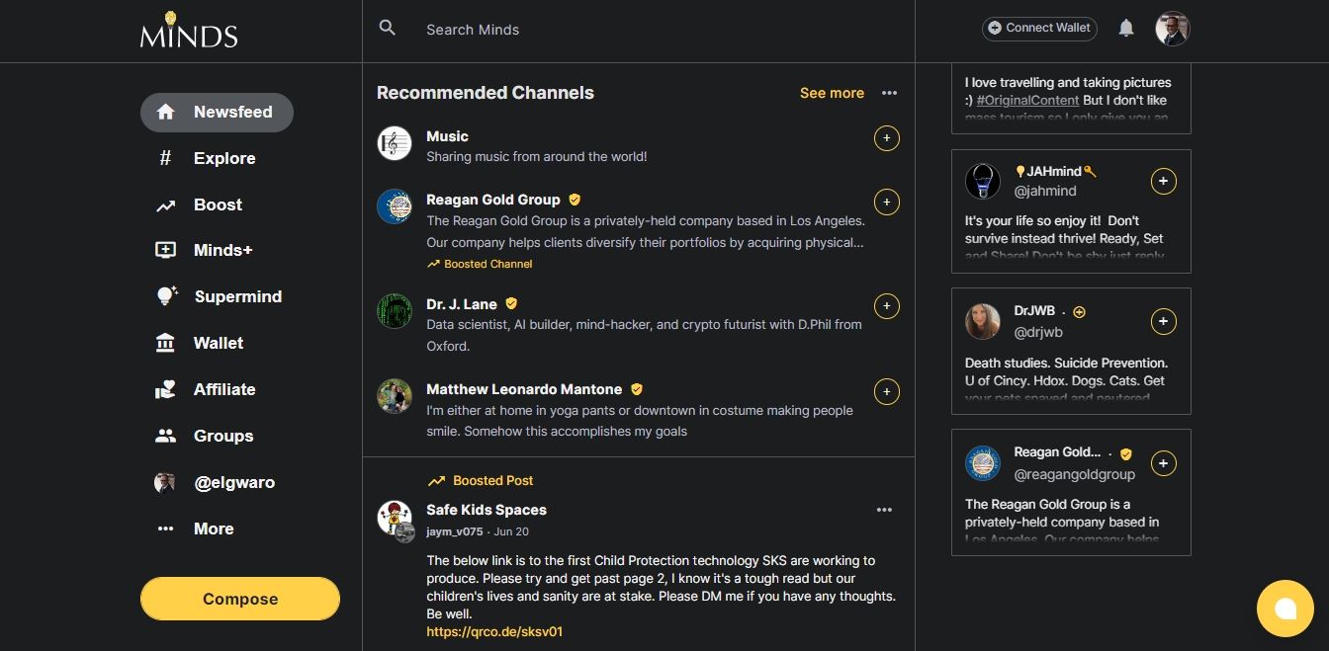Open the Affiliate page
This screenshot has height=651, width=1329.
click(223, 389)
